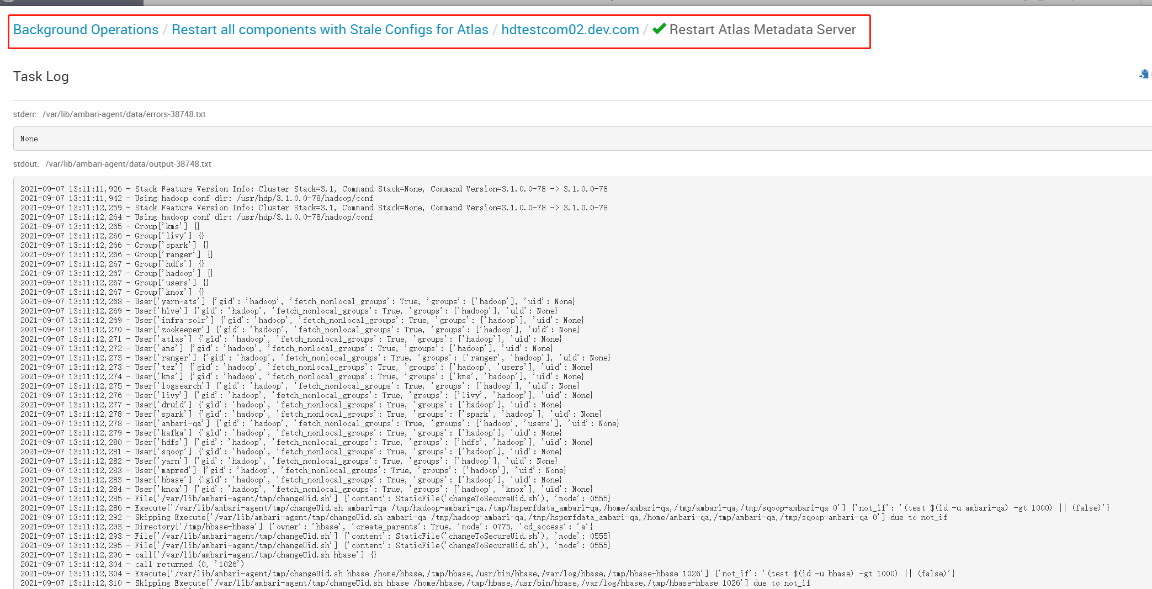Click the Background Operations breadcrumb link

click(86, 30)
